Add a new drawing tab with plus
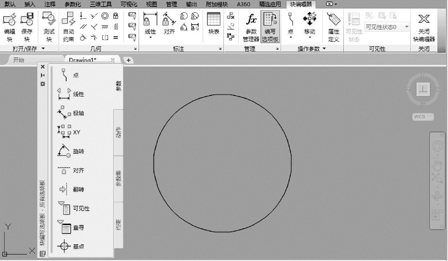 coord(128,60)
